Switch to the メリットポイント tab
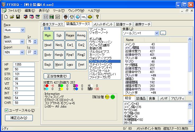Image resolution: width=195 pixels, height=132 pixels. pyautogui.click(x=103, y=24)
